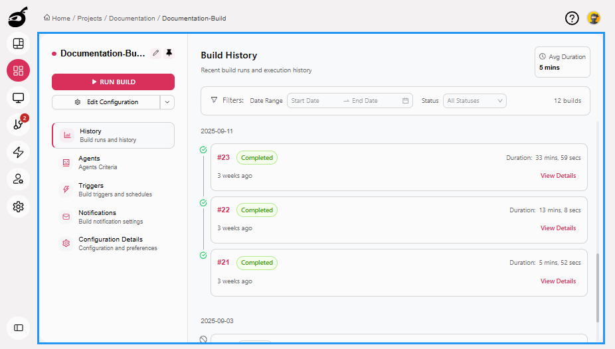Open the monitor agents icon in sidebar

18,98
